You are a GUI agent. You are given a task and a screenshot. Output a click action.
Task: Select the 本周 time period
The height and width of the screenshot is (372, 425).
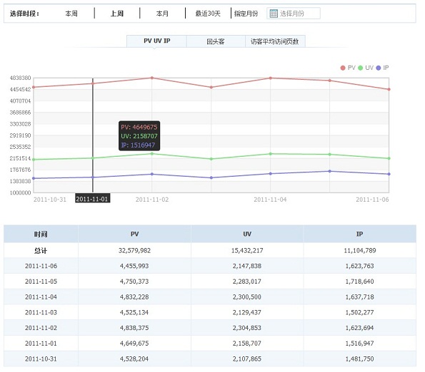71,14
